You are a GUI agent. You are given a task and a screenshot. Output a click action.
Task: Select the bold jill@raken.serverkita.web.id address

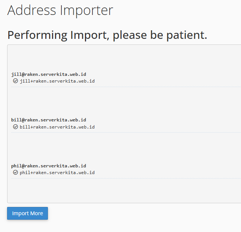coord(49,74)
